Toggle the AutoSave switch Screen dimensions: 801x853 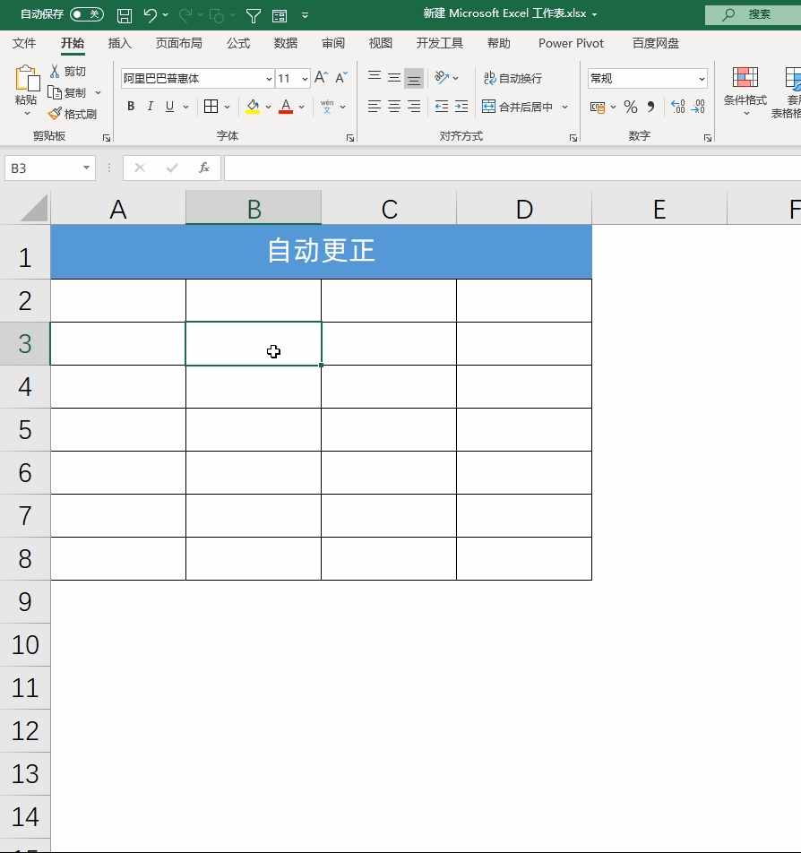point(87,14)
